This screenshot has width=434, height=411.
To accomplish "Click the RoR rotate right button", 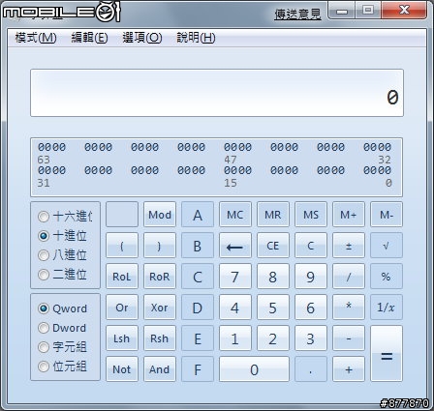I will [x=160, y=277].
